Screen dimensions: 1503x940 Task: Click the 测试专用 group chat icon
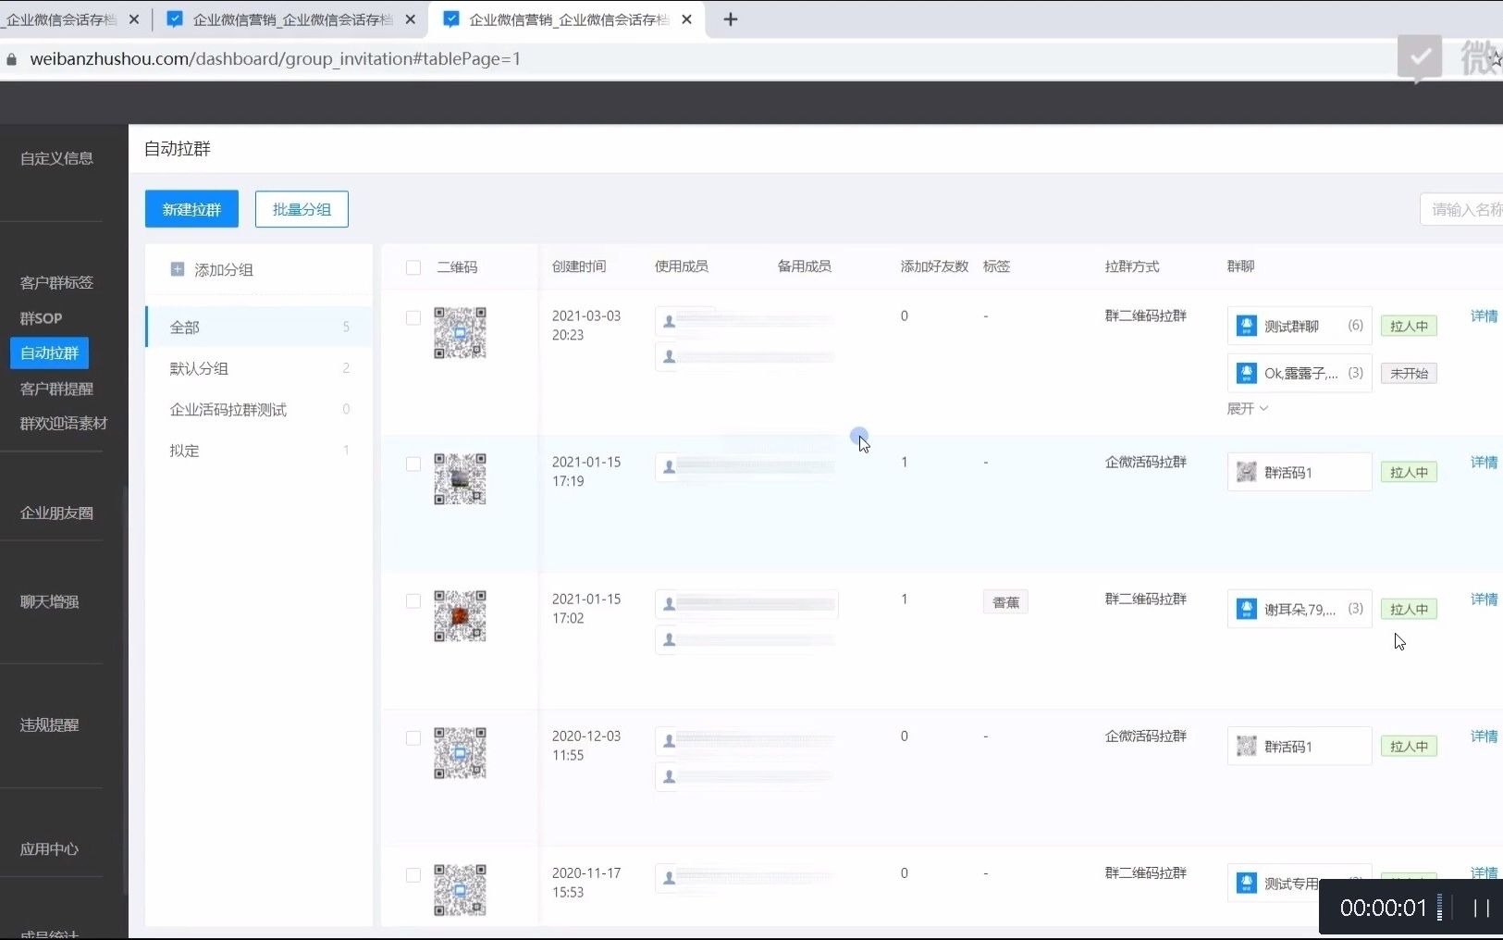click(1247, 883)
